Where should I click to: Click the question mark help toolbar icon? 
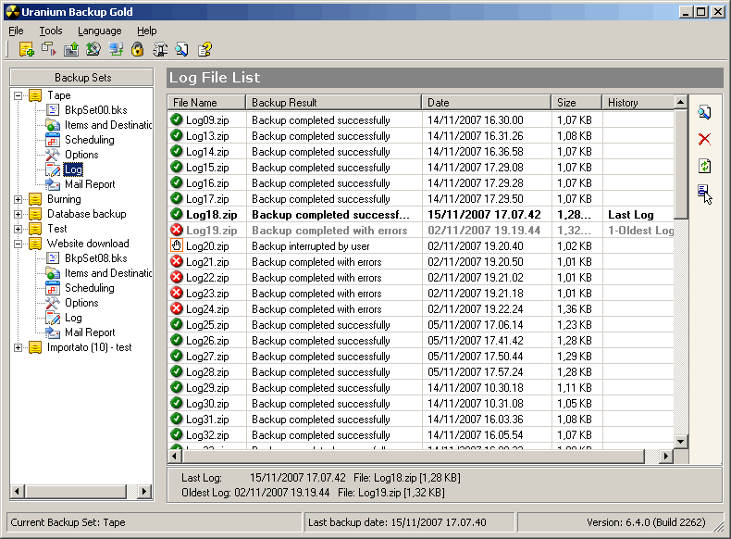tap(204, 49)
